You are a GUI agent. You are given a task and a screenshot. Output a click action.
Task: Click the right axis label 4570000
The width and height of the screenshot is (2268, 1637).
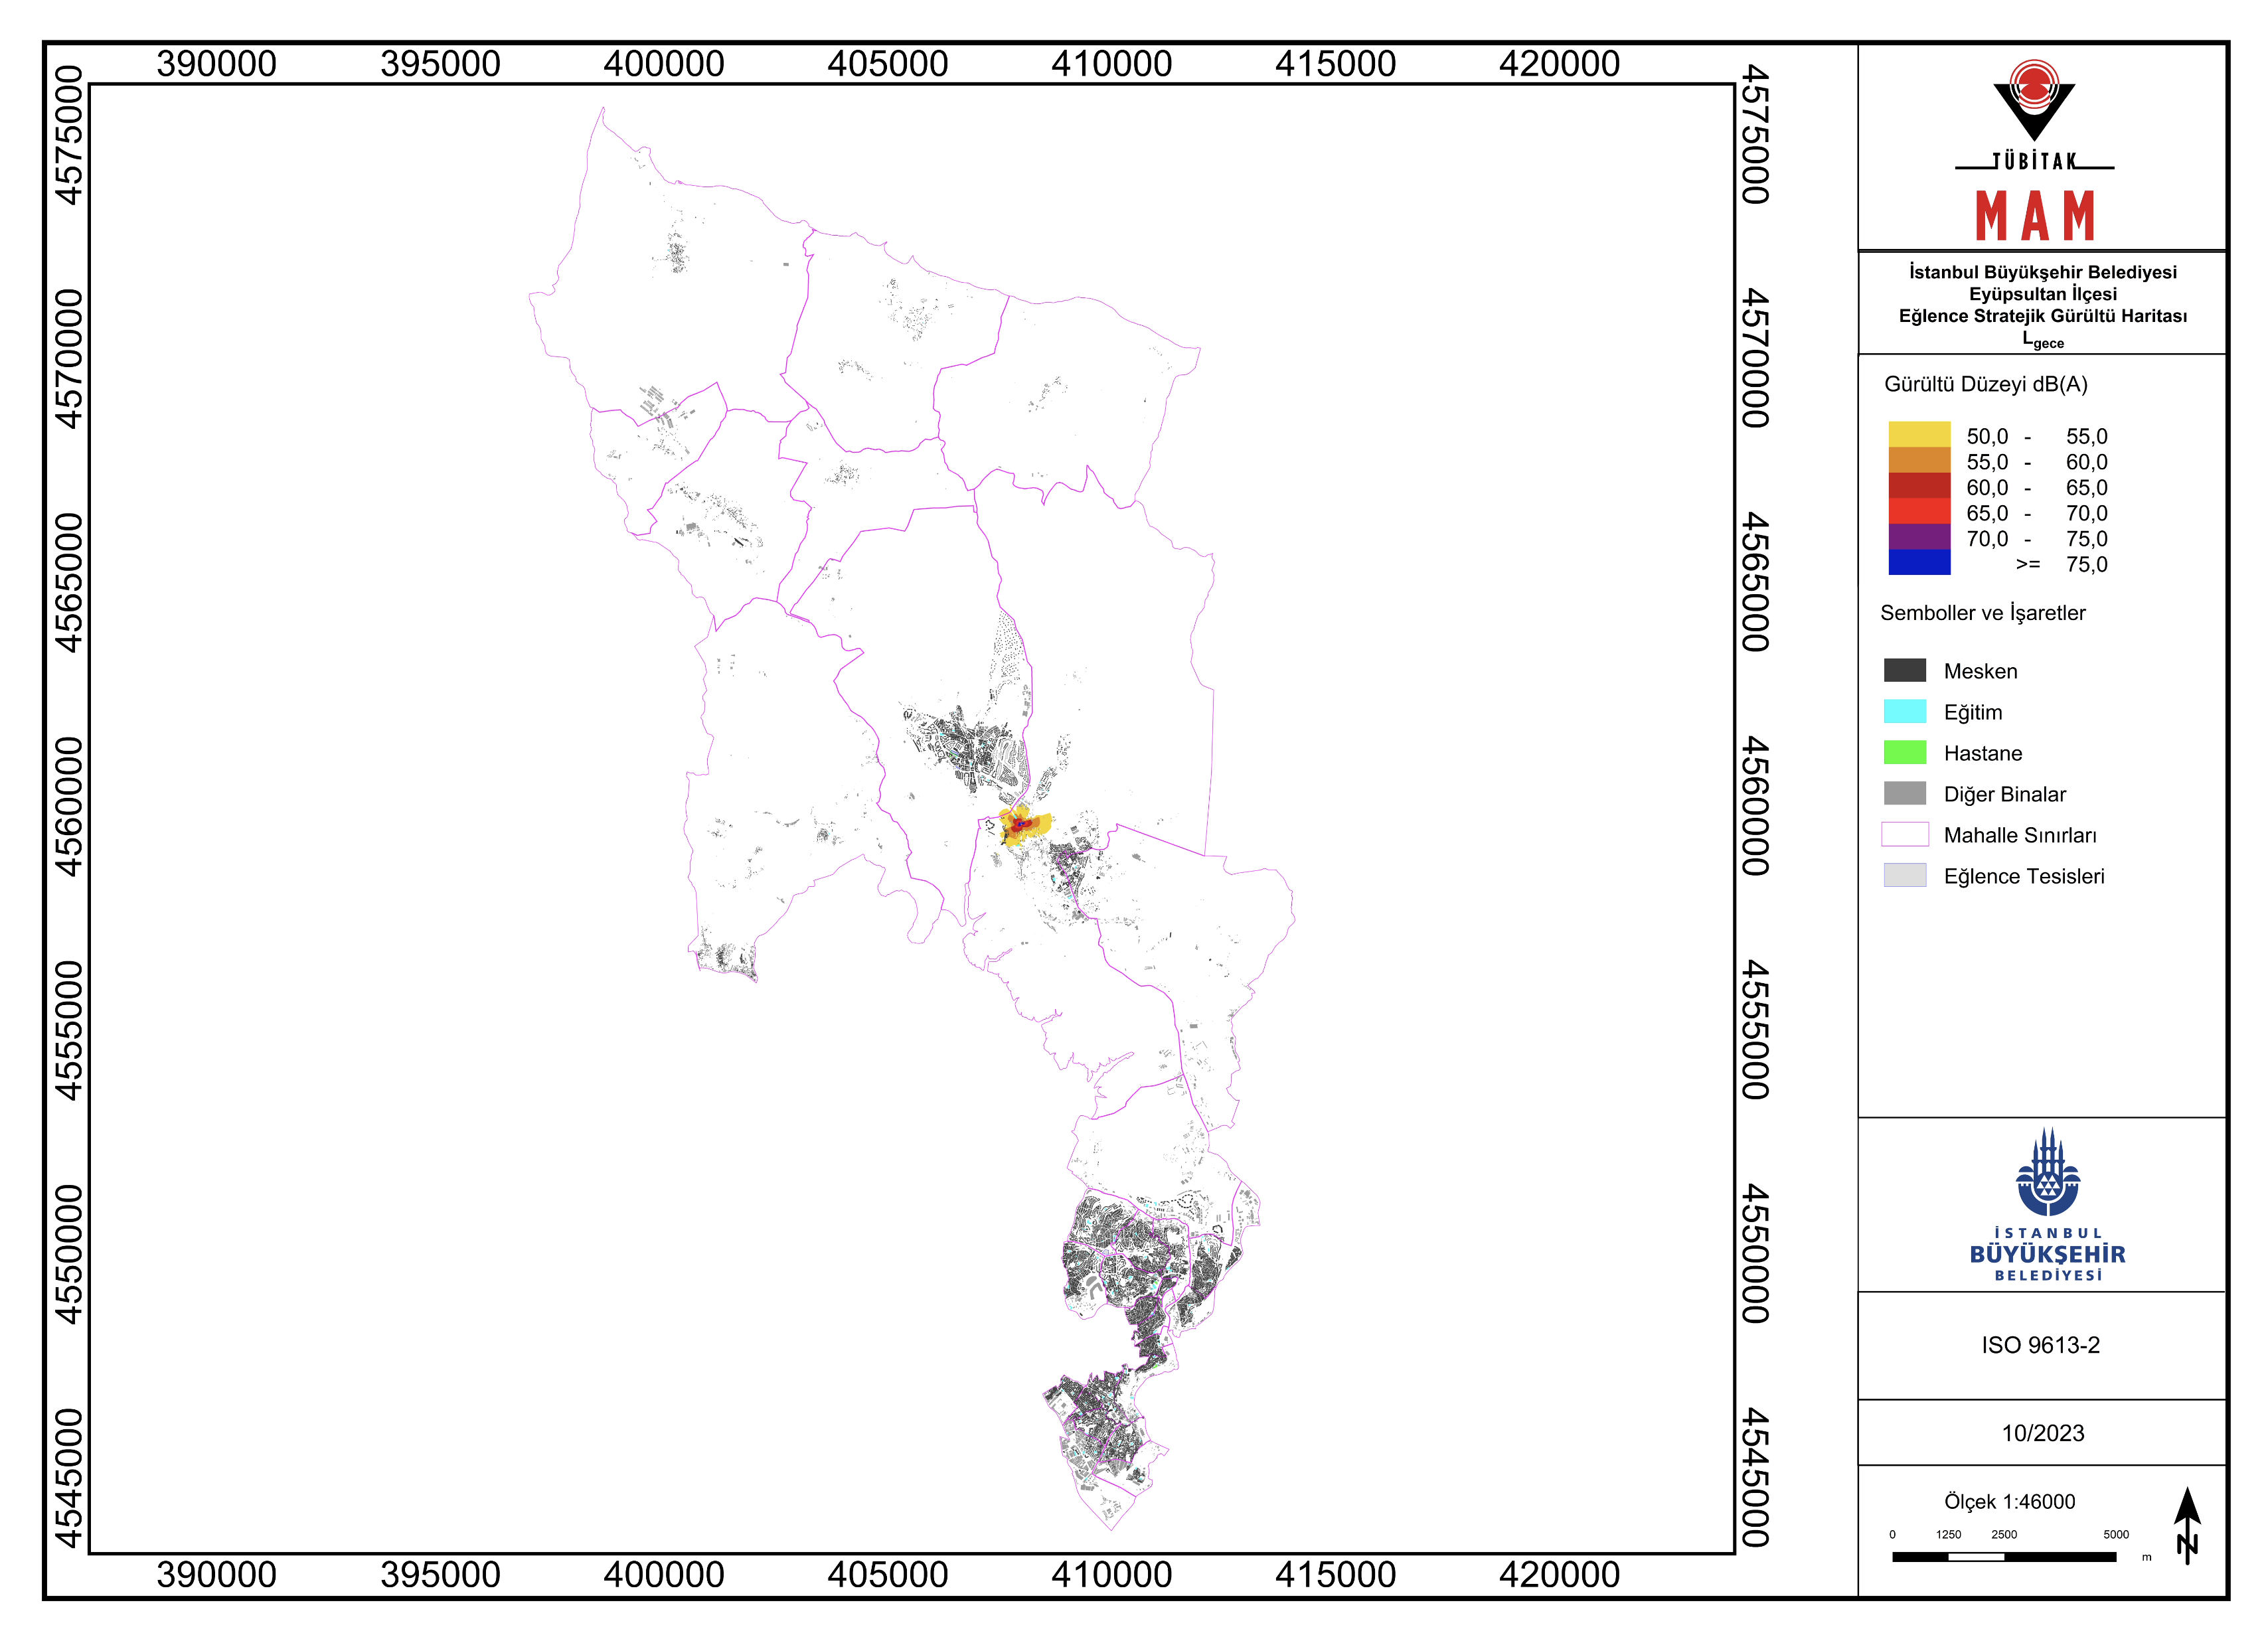(x=1755, y=358)
